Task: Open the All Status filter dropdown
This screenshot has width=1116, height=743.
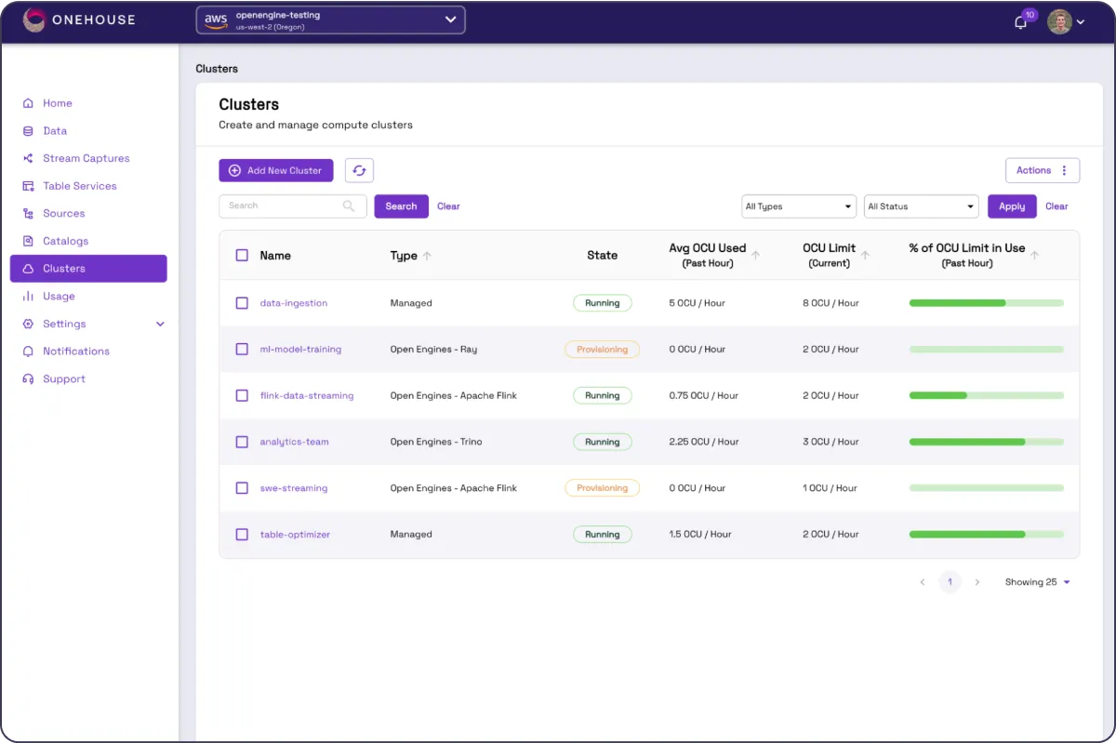Action: pos(922,206)
